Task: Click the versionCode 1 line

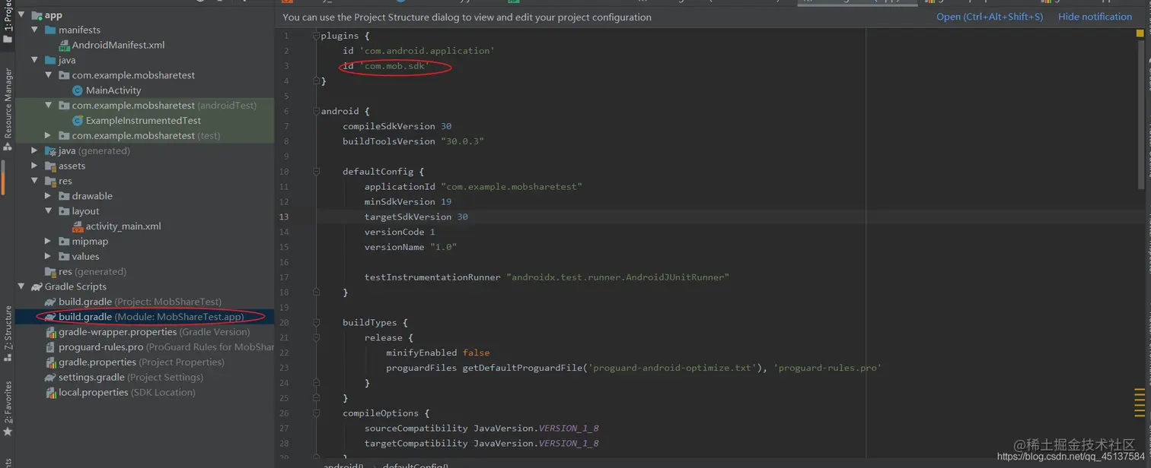Action: tap(400, 232)
